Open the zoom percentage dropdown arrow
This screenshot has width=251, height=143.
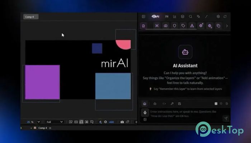tap(39, 122)
